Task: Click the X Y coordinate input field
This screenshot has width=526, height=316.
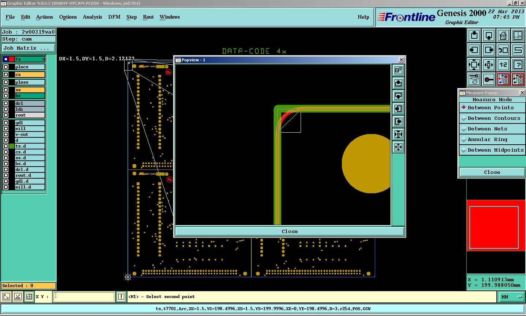Action: click(x=84, y=297)
